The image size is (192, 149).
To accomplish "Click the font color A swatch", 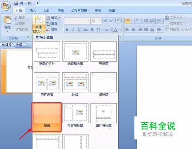I will pos(116,30).
